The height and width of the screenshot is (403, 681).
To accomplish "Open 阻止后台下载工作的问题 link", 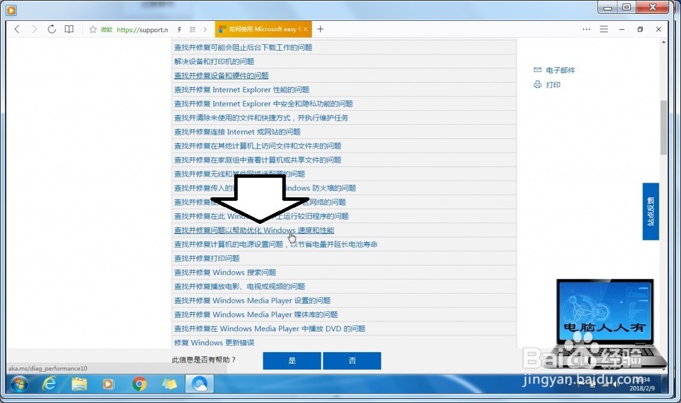I will click(x=243, y=47).
